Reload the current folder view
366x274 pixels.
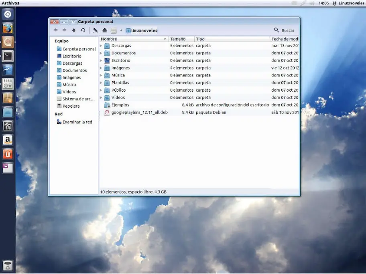83,30
